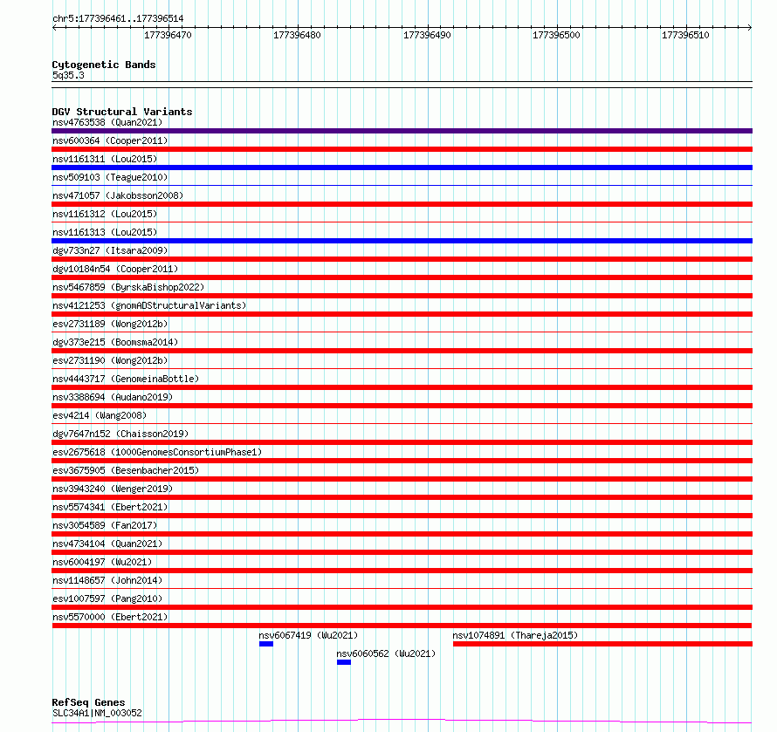Open esv2731190 (Wong2012b) label

pyautogui.click(x=110, y=360)
